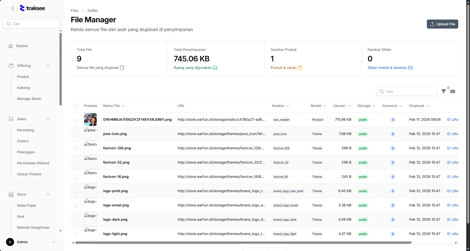Screen dimensions: 470x251
Task: Open the column toggle icon
Action: pos(453,91)
